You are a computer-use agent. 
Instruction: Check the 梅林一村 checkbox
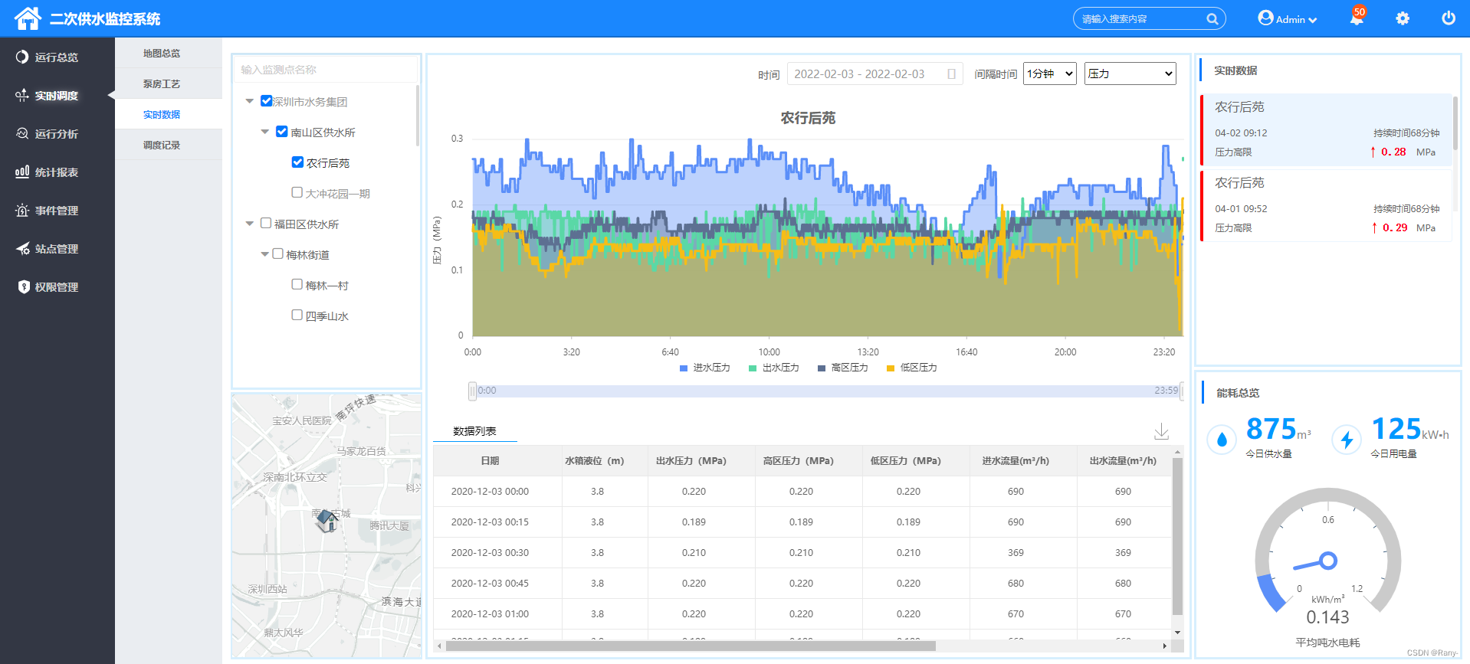pyautogui.click(x=297, y=284)
